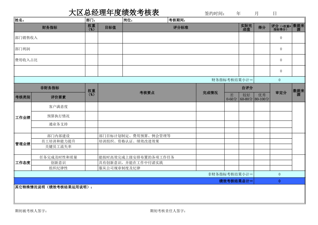Click the 财务指标 header cell

[50, 27]
